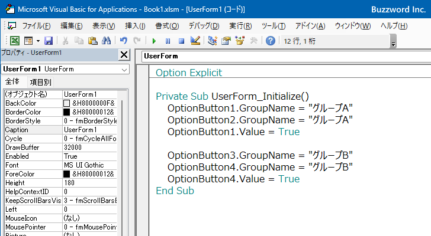Open the Properties Window icon
Viewport: 431px width, 236px height.
tap(226, 41)
